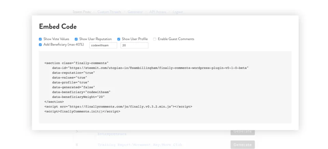This screenshot has width=328, height=149.
Task: Click the script src finally.v0.3.2.min.js line
Action: pyautogui.click(x=118, y=106)
